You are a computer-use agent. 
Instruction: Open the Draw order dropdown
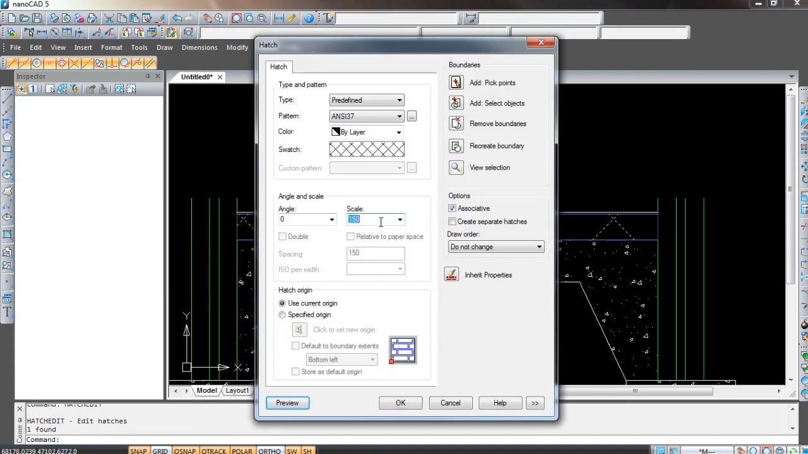point(496,247)
